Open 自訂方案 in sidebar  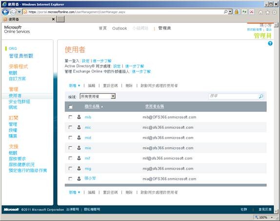tap(18, 79)
